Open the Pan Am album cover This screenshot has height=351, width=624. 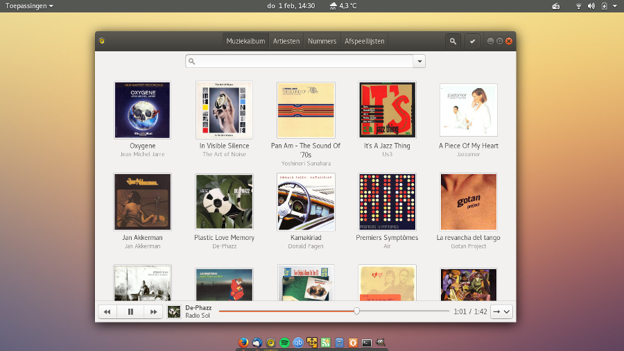[x=306, y=110]
